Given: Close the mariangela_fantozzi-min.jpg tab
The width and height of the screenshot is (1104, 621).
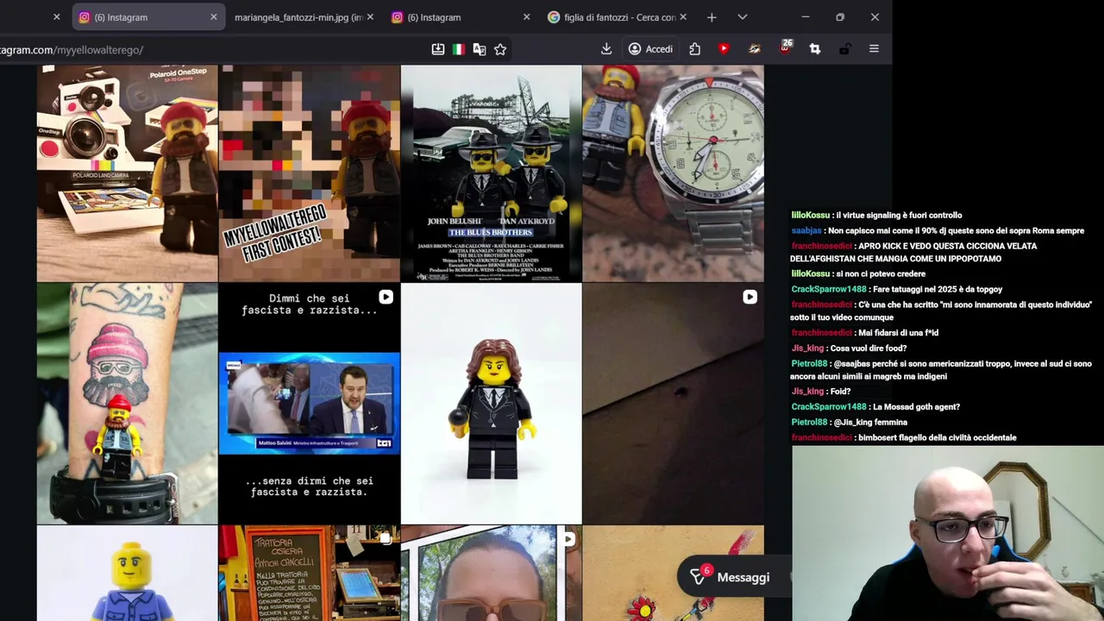Looking at the screenshot, I should (370, 17).
